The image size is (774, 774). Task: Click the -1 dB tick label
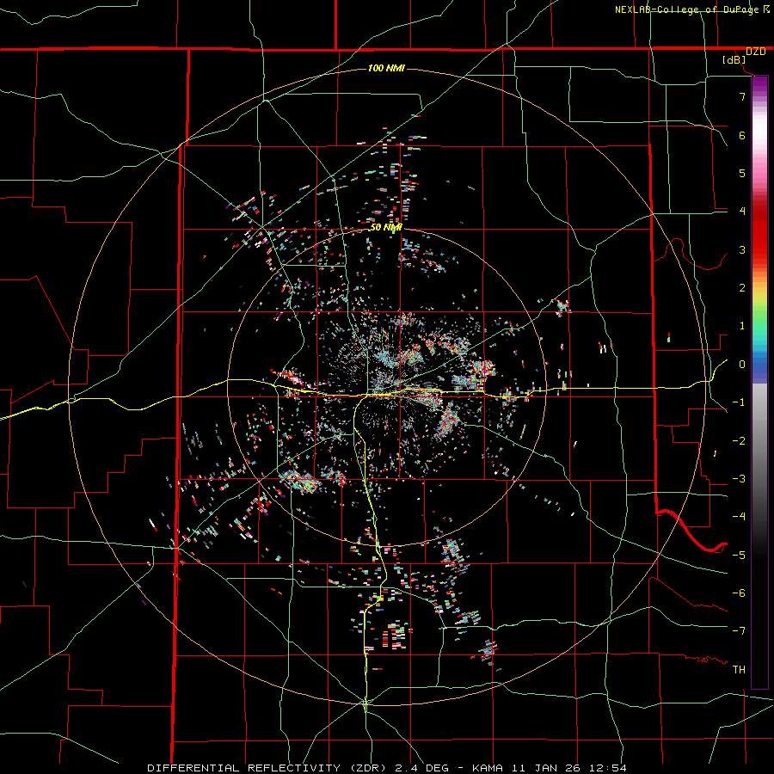tap(739, 402)
